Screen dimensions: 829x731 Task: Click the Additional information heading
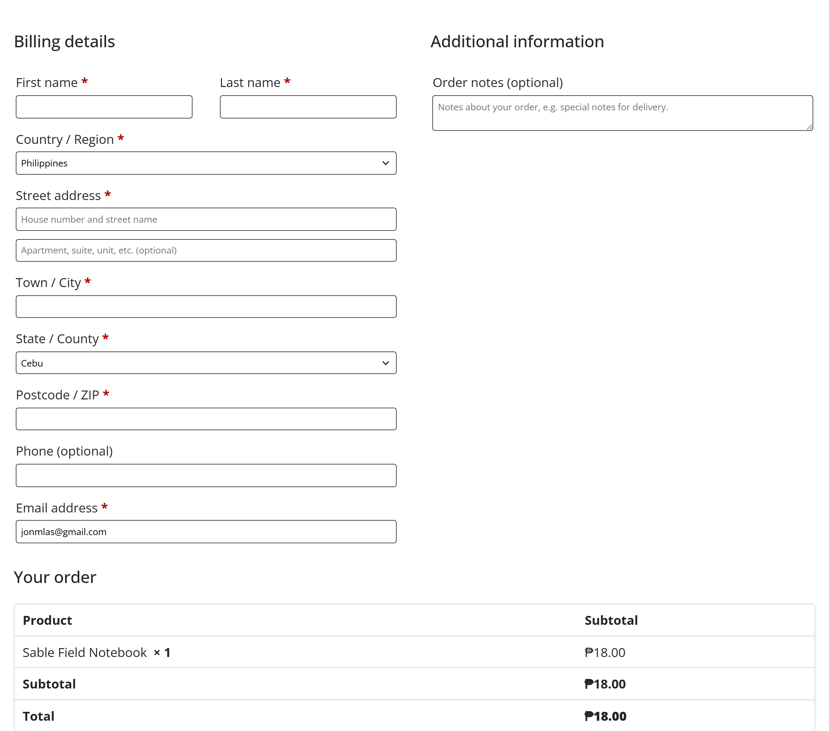point(517,41)
